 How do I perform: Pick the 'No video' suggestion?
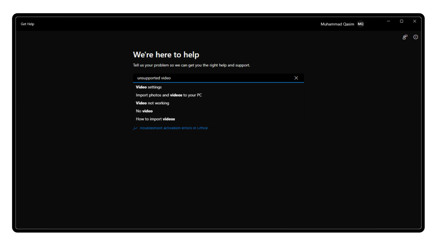coord(218,111)
